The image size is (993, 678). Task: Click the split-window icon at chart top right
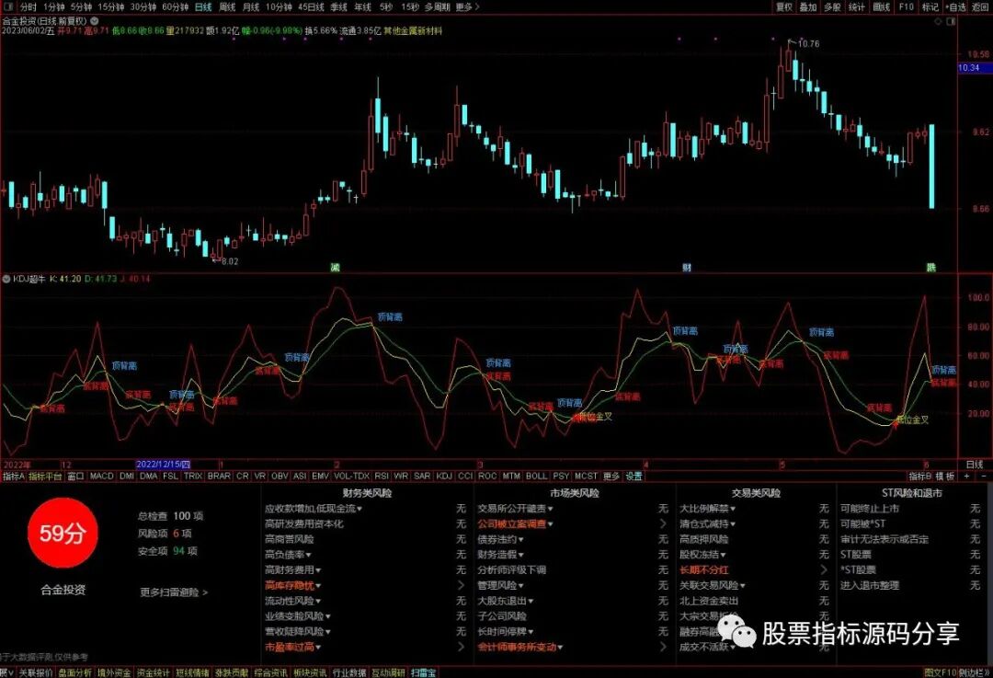tap(951, 21)
